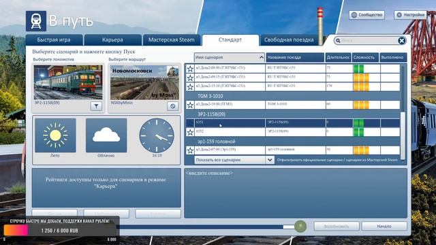The image size is (436, 245).
Task: Favorite the 07:00 Эр1-159 scenario star
Action: (190, 150)
